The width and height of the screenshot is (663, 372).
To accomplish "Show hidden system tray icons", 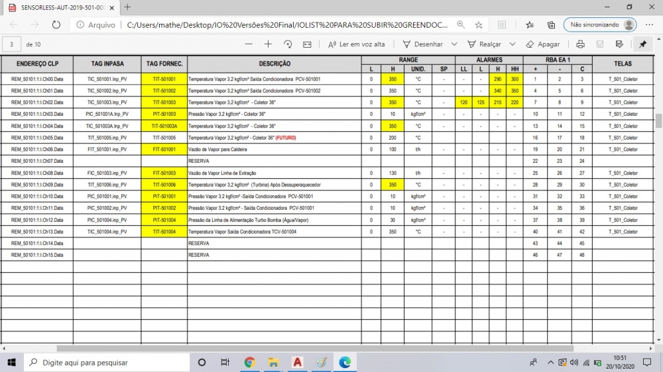I will coord(550,362).
